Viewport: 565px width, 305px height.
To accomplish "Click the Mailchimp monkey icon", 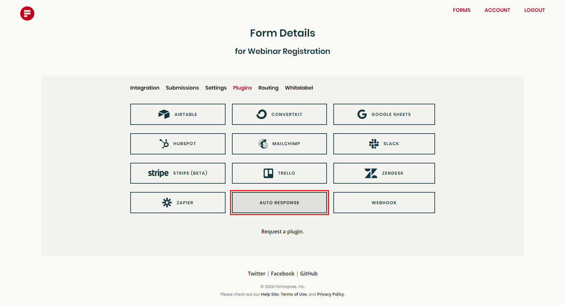I will pyautogui.click(x=264, y=144).
